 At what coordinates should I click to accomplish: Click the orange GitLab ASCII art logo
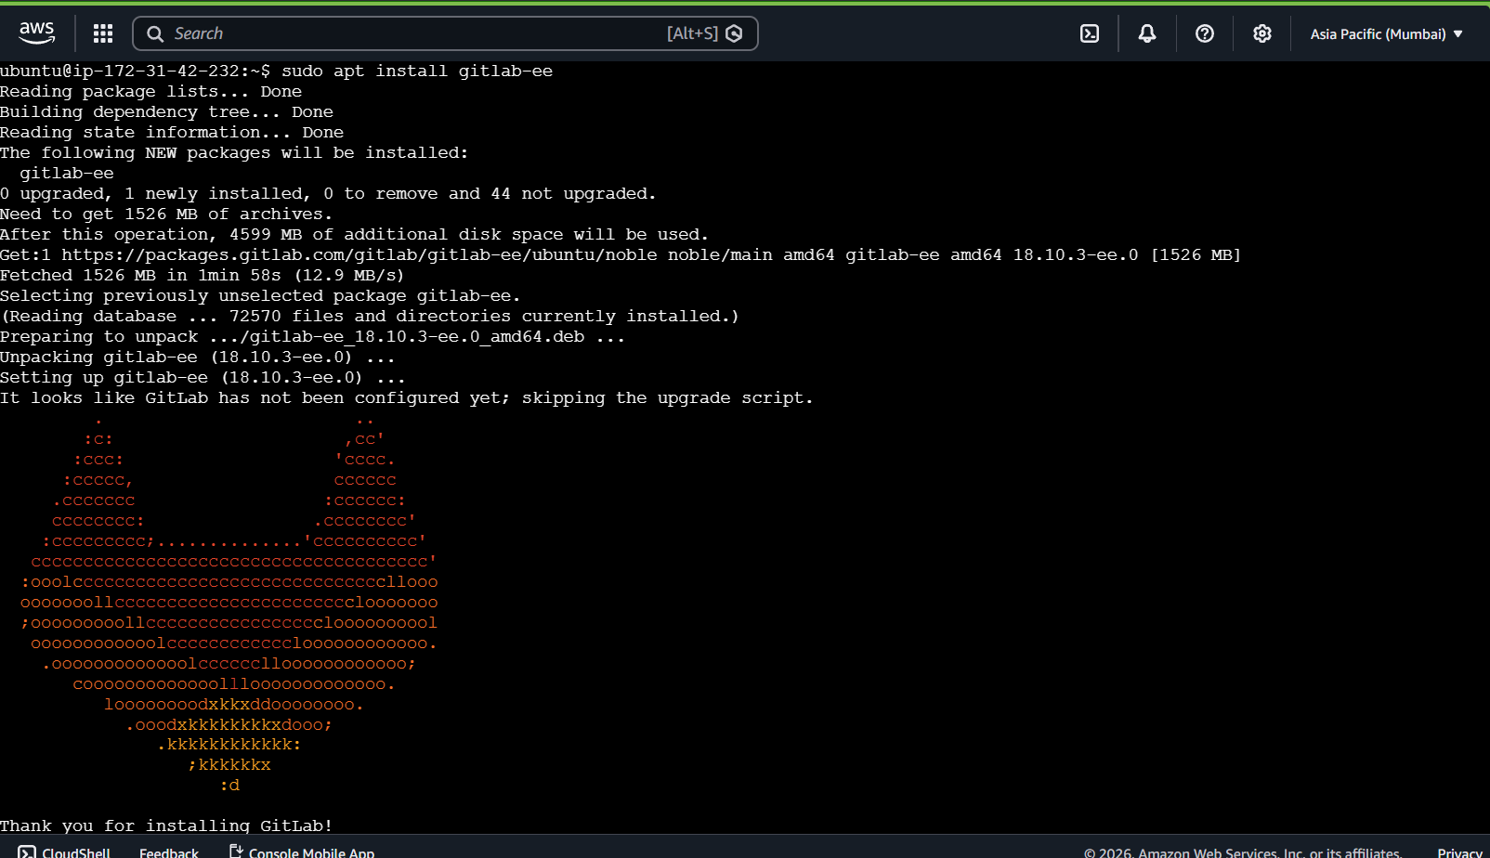(229, 604)
